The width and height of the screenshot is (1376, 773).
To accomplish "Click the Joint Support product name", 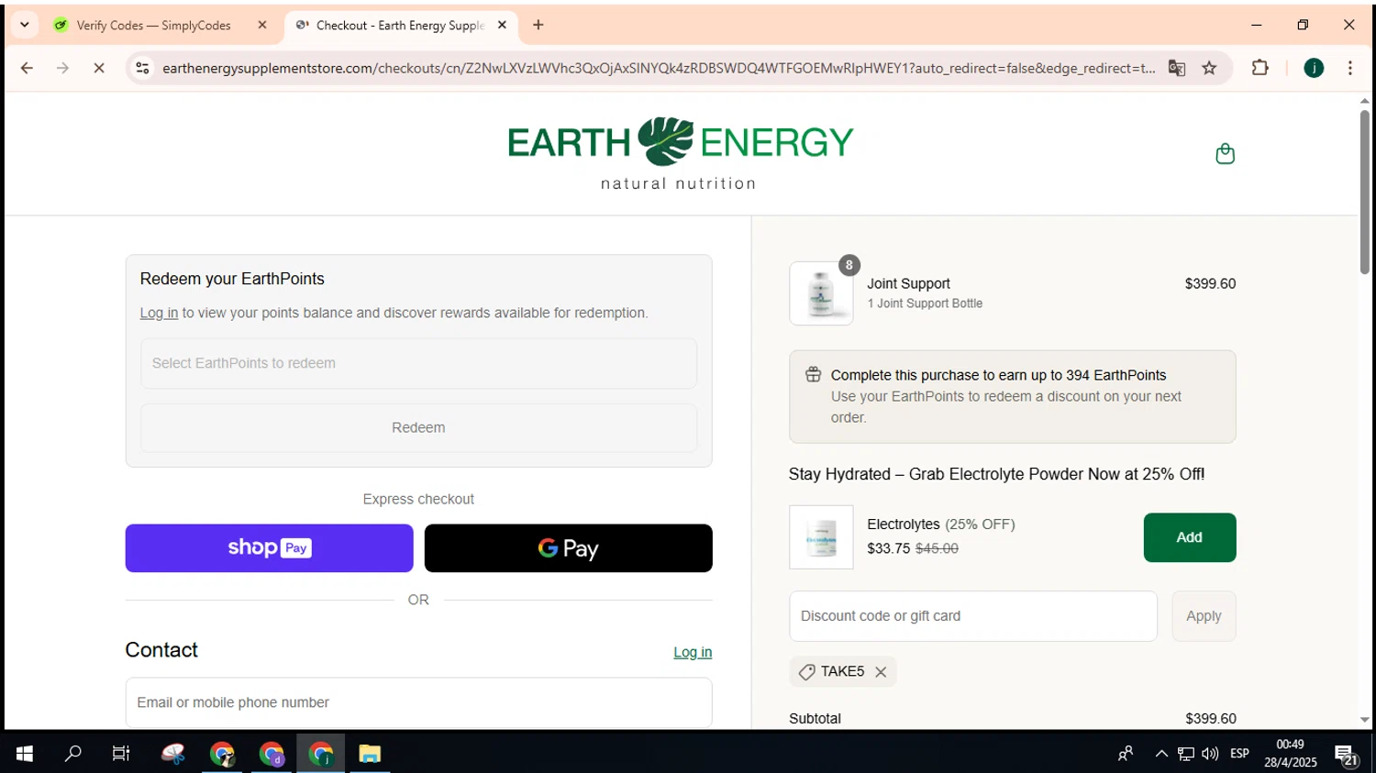I will tap(908, 283).
